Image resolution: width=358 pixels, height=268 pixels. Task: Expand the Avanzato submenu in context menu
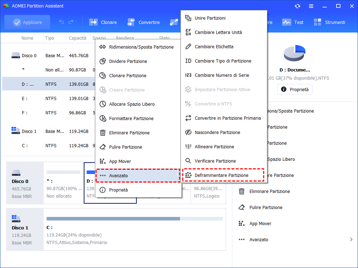point(138,175)
